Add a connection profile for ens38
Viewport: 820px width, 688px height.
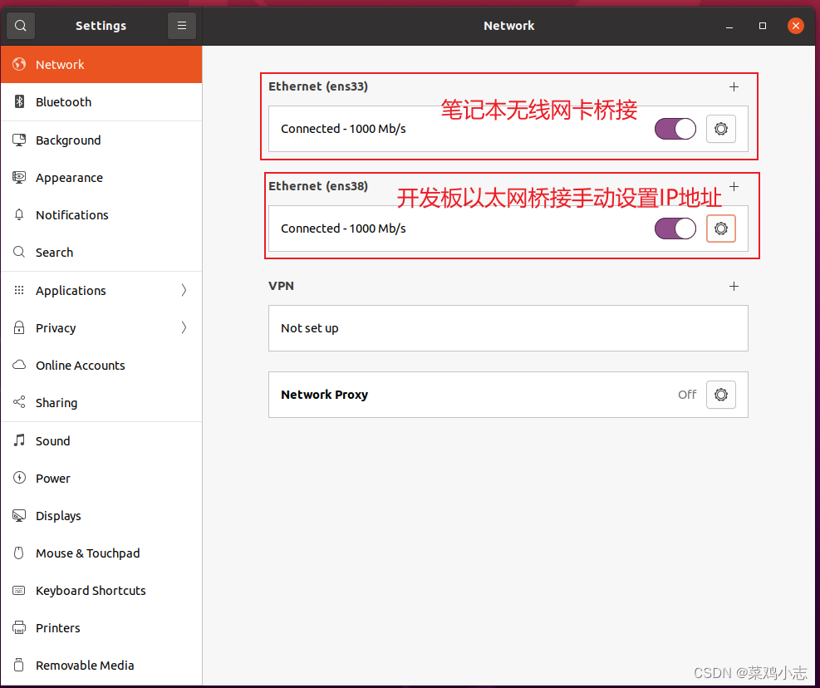coord(734,186)
